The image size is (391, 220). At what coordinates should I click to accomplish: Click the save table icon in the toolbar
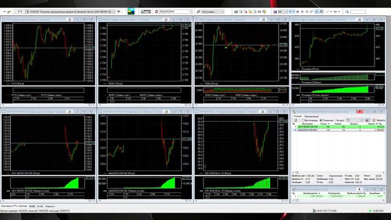tap(236, 12)
